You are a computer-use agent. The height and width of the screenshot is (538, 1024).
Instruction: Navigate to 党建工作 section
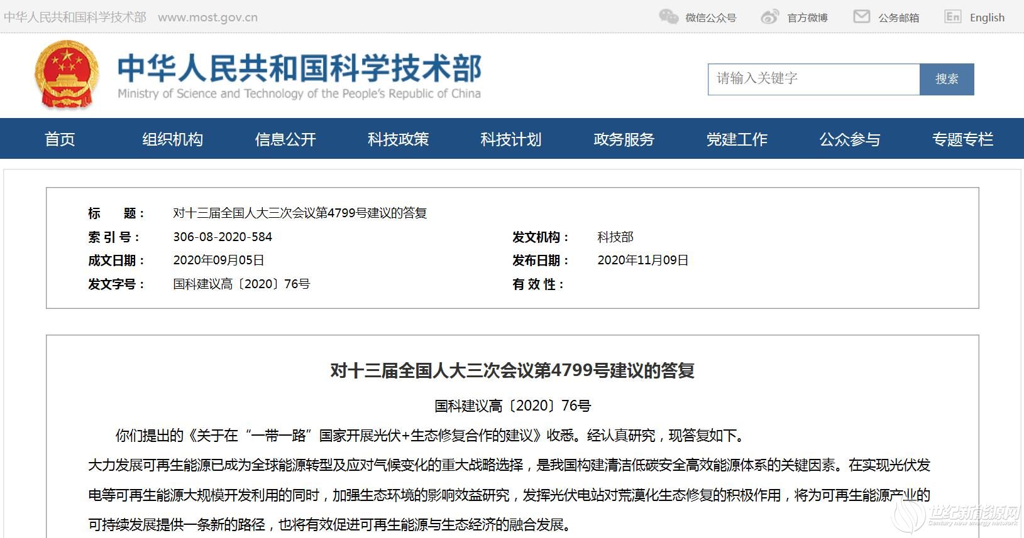pos(737,139)
